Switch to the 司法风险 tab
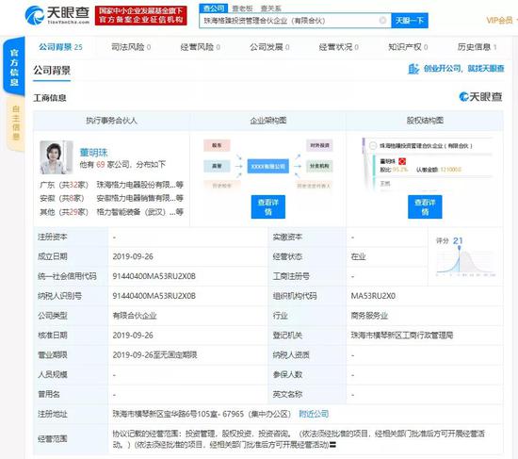The width and height of the screenshot is (518, 459). coord(131,47)
